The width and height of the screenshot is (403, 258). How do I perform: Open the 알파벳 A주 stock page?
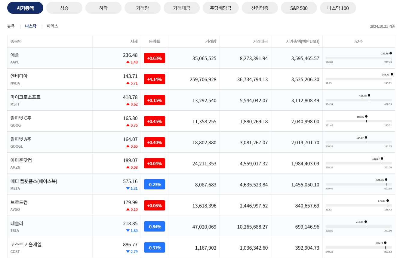point(21,139)
